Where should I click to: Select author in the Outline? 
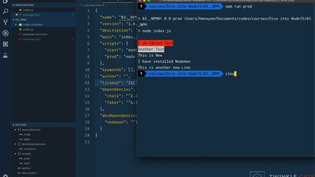point(26,168)
